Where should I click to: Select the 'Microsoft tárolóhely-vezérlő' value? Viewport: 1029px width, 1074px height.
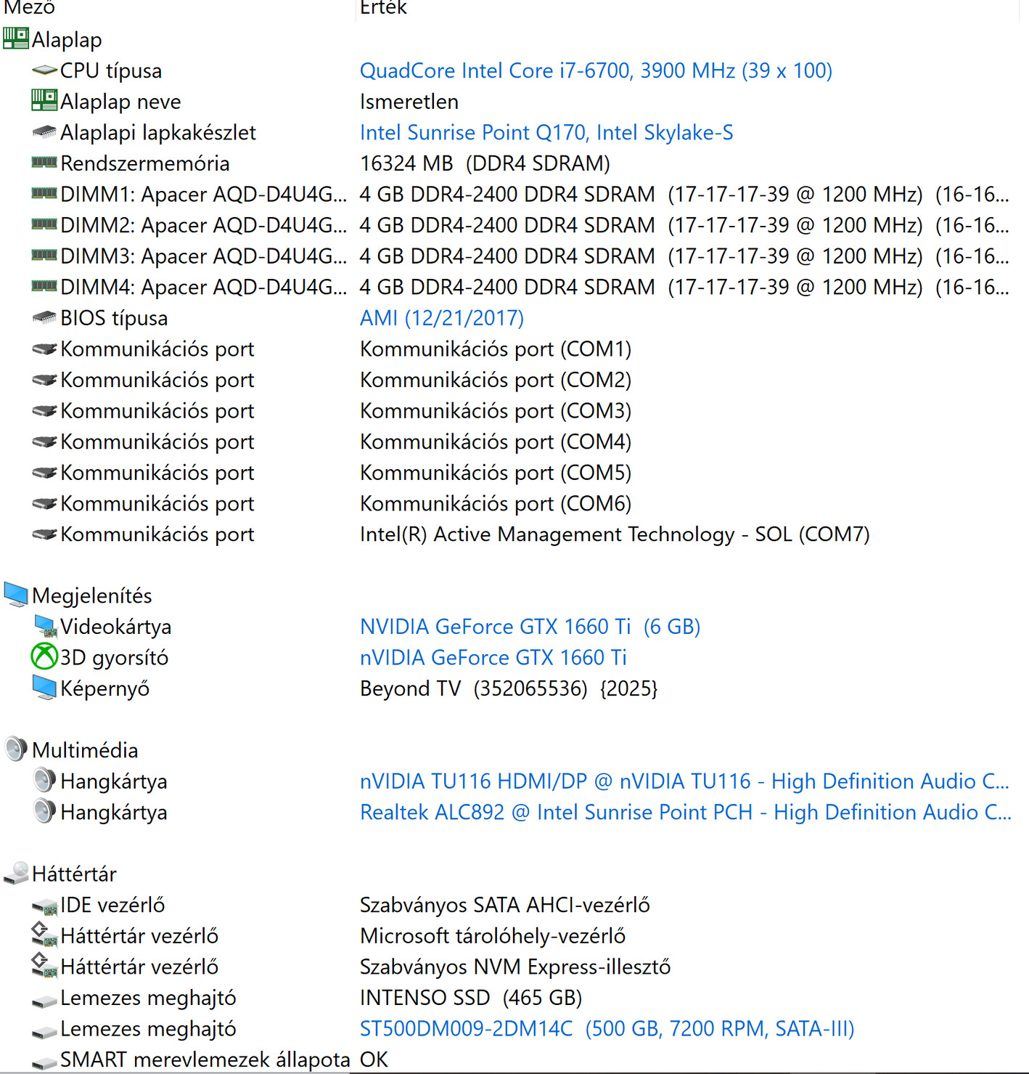click(x=493, y=935)
